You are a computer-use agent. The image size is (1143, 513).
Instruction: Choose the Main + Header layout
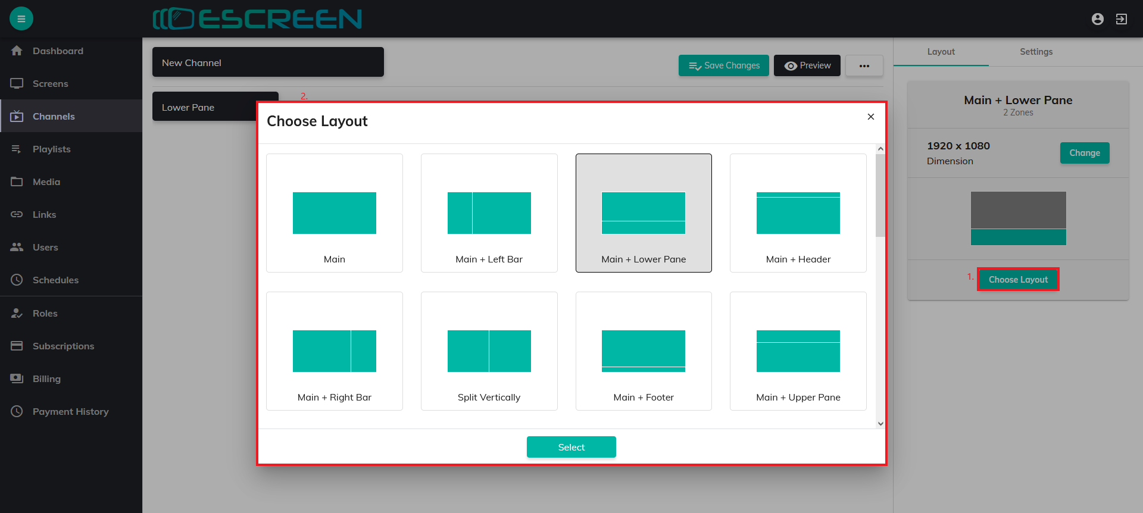pos(798,213)
